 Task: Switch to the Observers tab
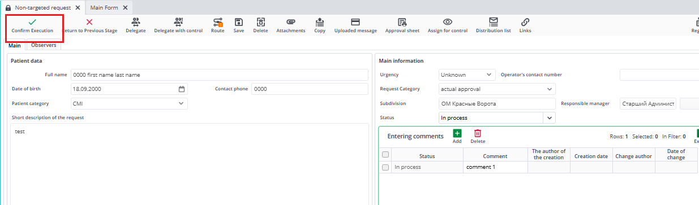tap(44, 45)
